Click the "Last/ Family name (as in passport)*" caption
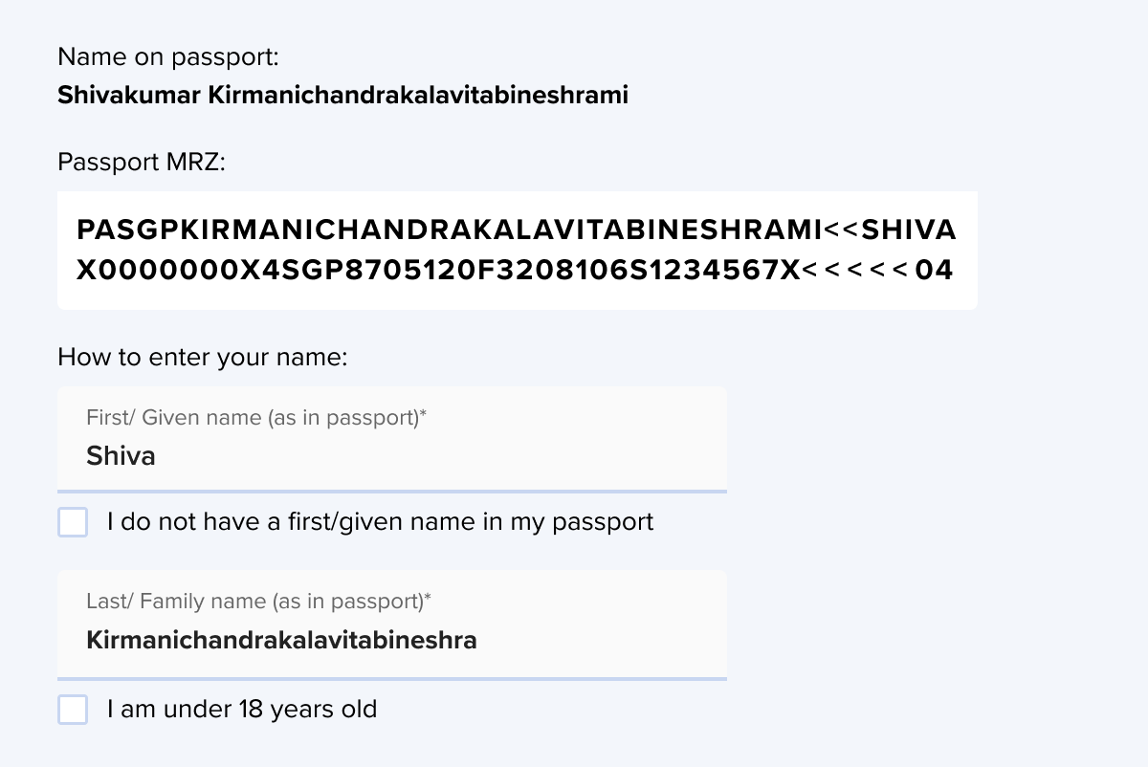The height and width of the screenshot is (767, 1148). pyautogui.click(x=258, y=602)
